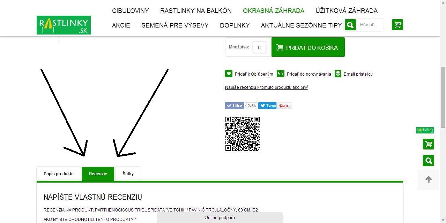Click the email @ icon for Email priateľovi

click(x=338, y=74)
